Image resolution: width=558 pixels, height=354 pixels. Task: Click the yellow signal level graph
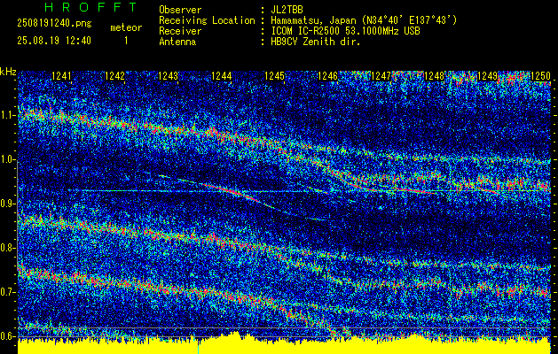[x=284, y=344]
